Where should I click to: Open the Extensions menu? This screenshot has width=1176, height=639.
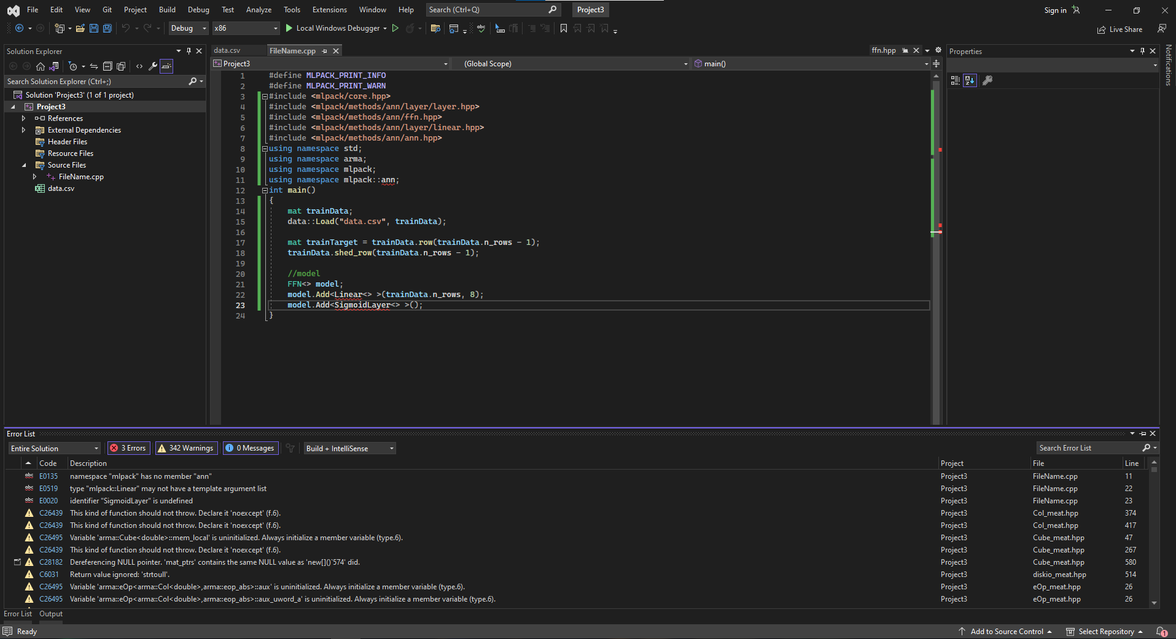[x=329, y=10]
